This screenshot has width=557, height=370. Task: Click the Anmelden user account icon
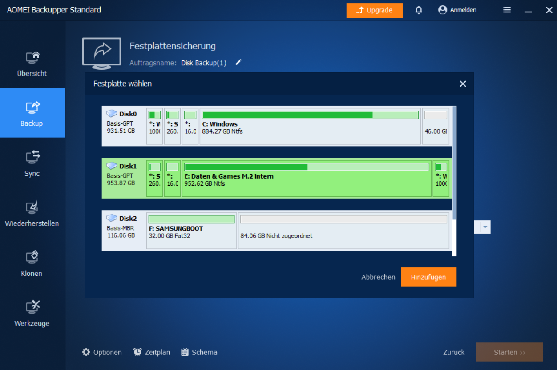pos(442,10)
